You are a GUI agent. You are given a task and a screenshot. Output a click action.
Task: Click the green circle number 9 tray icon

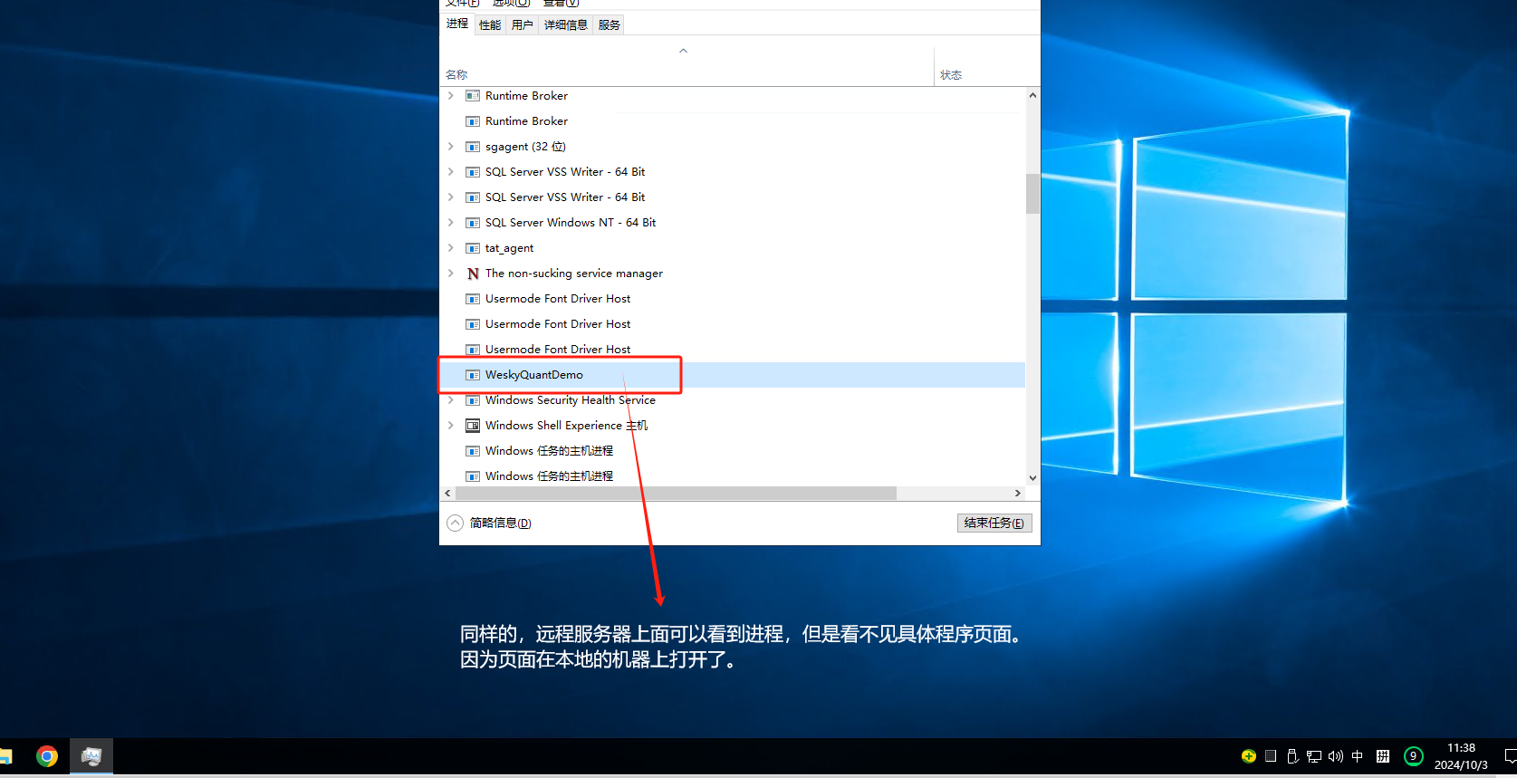click(x=1413, y=756)
